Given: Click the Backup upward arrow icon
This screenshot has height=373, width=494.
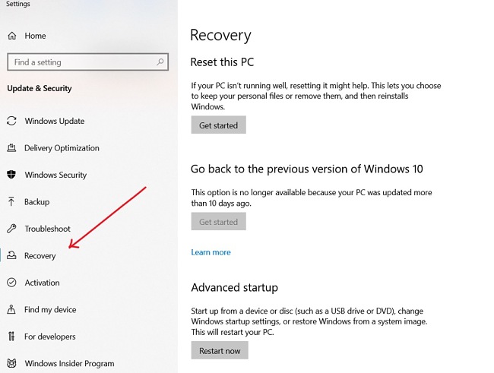Looking at the screenshot, I should click(11, 201).
